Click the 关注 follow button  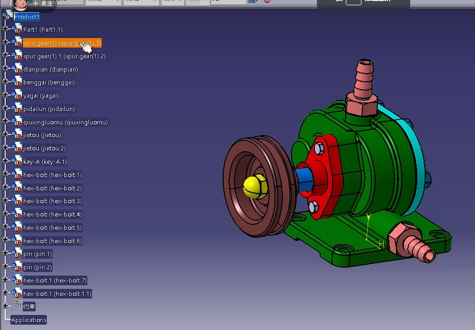[x=43, y=4]
